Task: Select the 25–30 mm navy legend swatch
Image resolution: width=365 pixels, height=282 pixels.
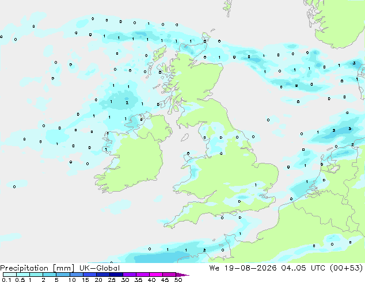Action: point(116,275)
